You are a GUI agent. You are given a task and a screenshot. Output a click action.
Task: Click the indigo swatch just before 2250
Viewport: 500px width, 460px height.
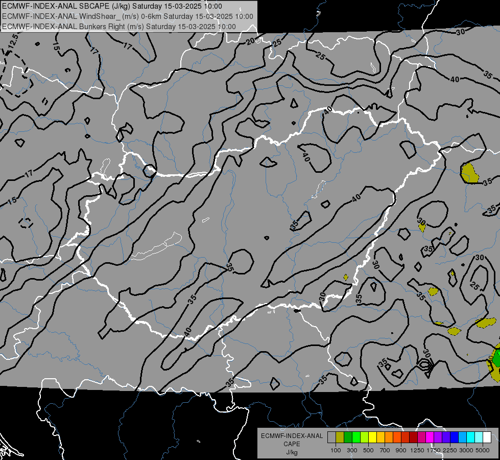click(x=446, y=438)
